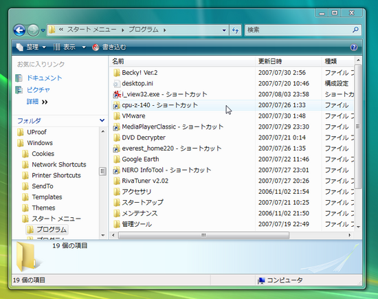The width and height of the screenshot is (378, 299).
Task: Go back with the blue Back arrow
Action: tap(19, 30)
